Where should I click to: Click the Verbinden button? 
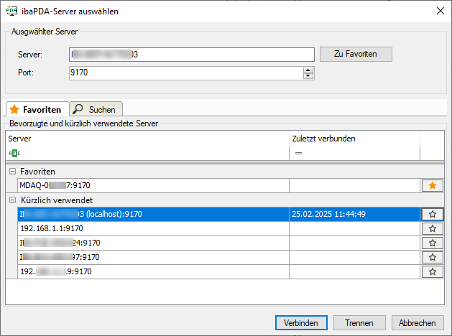click(301, 323)
